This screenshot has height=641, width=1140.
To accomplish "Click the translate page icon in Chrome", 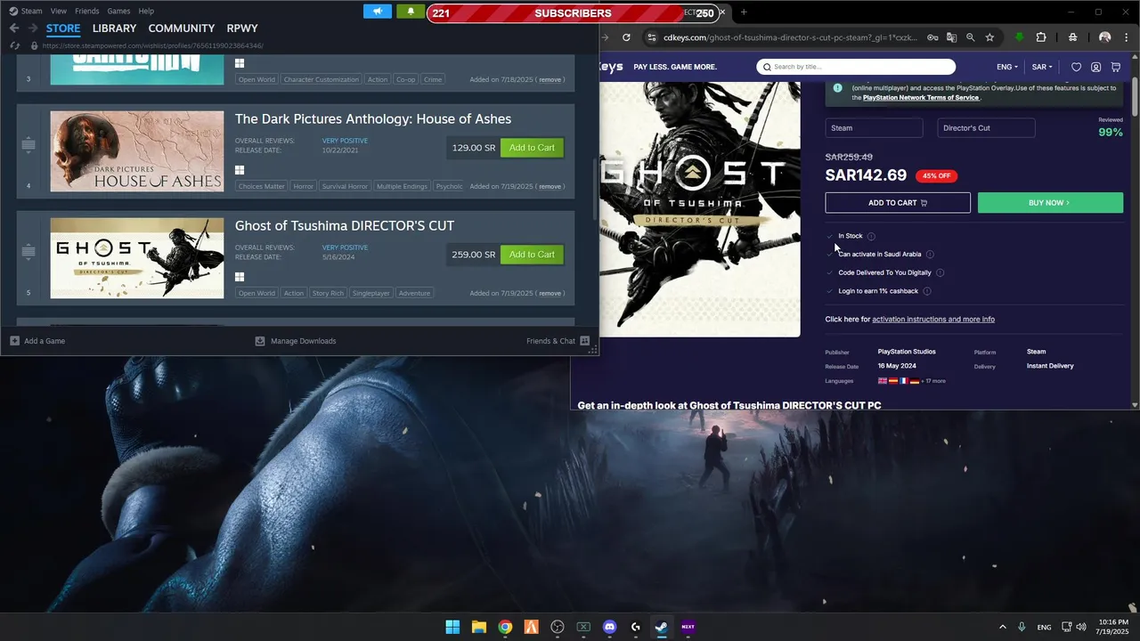I will [951, 37].
